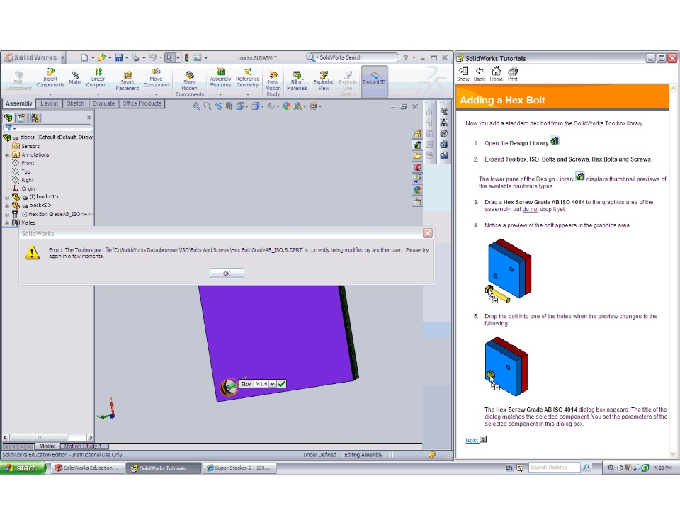Image resolution: width=680 pixels, height=525 pixels.
Task: Click Print in Tutorials window
Action: 513,74
